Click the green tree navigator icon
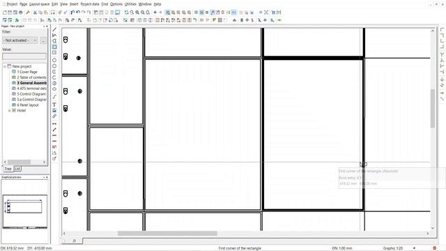The height and width of the screenshot is (251, 446). coord(17,20)
